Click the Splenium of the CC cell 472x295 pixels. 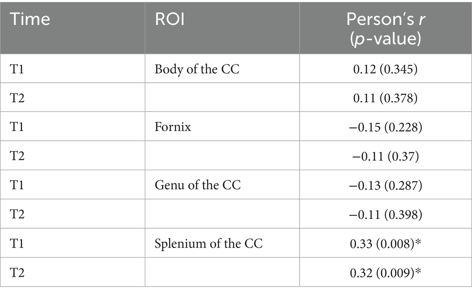(x=208, y=244)
